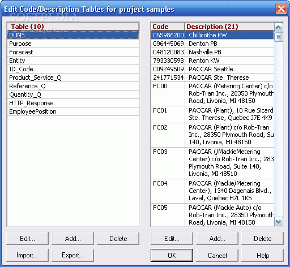Select PACCAR (Mackie Auto) description

click(229, 215)
